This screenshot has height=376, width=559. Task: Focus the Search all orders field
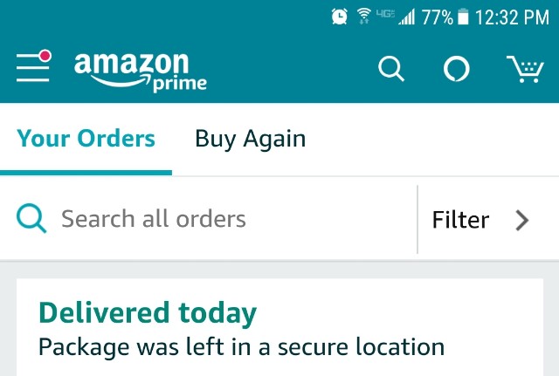[209, 219]
